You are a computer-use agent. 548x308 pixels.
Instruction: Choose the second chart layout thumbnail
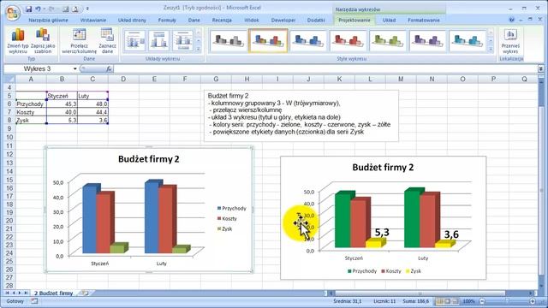coord(158,41)
